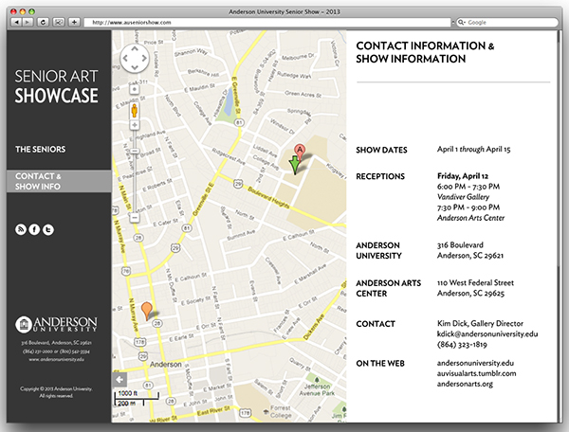Viewport: 569px width, 432px height.
Task: Click the 'Boulevard Heights' road label on the map
Action: tap(268, 197)
